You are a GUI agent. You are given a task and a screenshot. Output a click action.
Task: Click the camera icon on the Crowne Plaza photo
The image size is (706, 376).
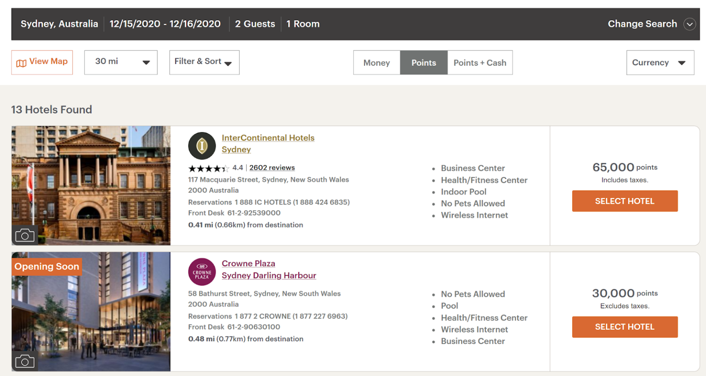(25, 361)
